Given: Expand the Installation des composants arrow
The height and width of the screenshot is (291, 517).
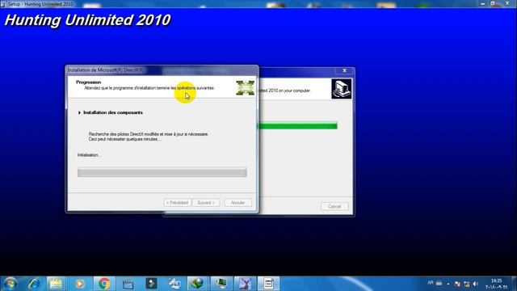Looking at the screenshot, I should [x=79, y=112].
